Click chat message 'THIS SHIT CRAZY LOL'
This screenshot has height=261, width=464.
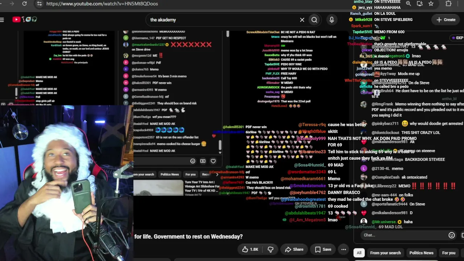click(x=420, y=133)
